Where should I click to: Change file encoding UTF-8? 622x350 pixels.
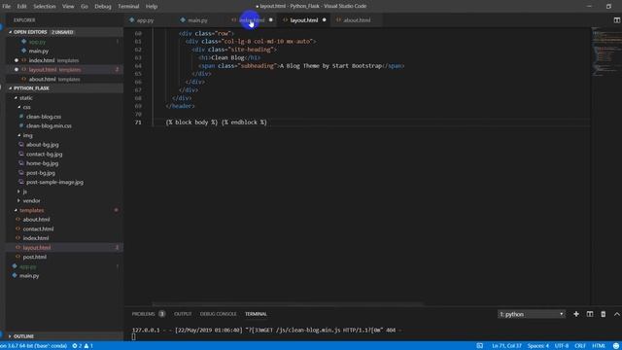click(x=562, y=346)
